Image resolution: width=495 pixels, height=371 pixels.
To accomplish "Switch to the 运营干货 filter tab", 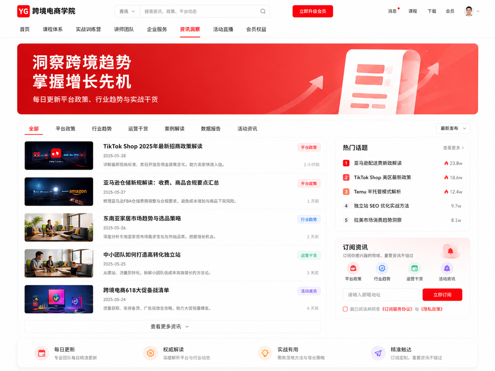I will 138,129.
